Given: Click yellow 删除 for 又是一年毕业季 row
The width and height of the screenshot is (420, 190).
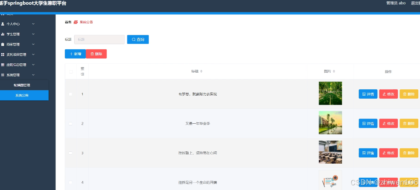Looking at the screenshot, I should 409,123.
